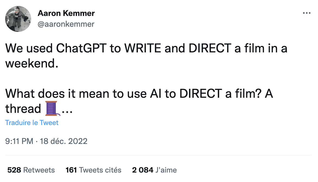The image size is (318, 182).
Task: View the 528 Retweets list
Action: coord(31,170)
